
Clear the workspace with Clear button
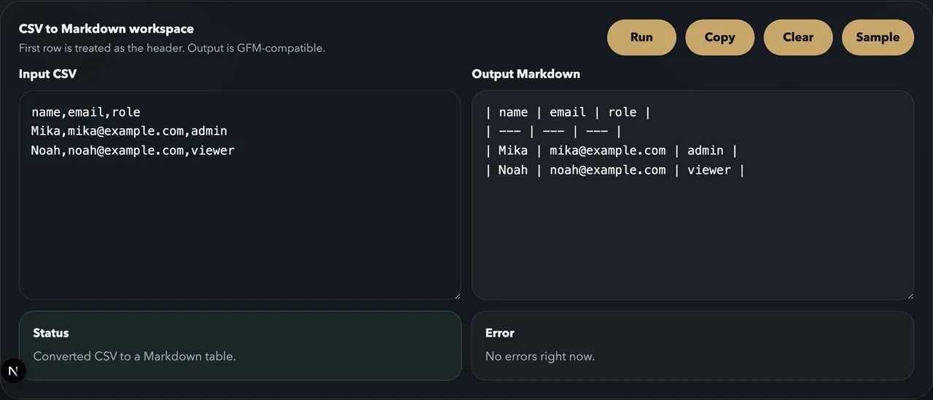click(798, 37)
